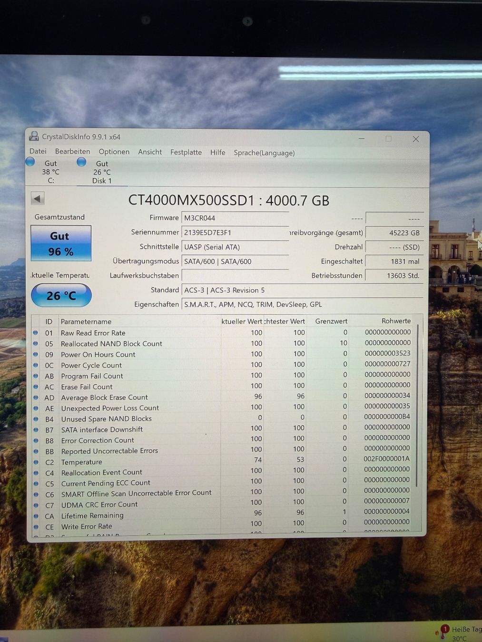Viewport: 482px width, 642px height.
Task: Click the Grenzwert column header
Action: 328,321
